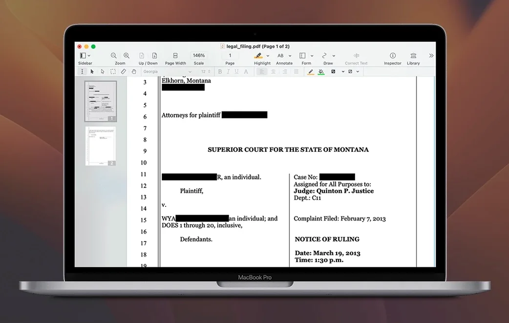
Task: Zoom out with the minus magnifier
Action: tap(114, 56)
